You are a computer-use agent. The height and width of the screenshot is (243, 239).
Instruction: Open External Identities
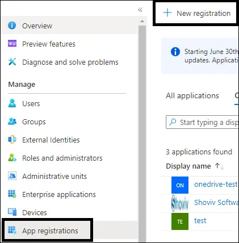pyautogui.click(x=70, y=140)
